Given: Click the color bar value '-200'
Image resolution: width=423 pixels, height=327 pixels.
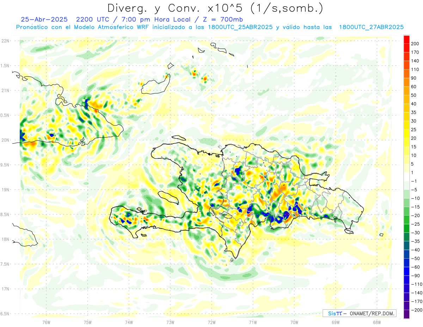Looking at the screenshot, I should 417,310.
